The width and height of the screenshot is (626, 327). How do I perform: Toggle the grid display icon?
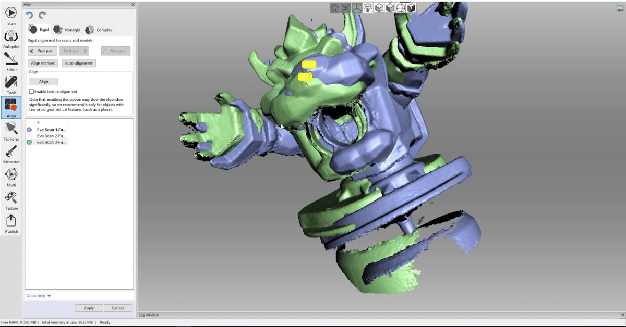pos(356,8)
